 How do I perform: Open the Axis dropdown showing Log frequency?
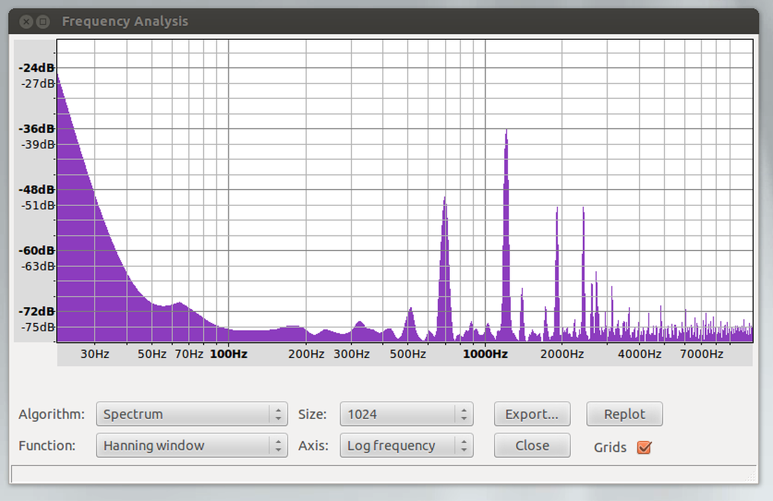coord(406,445)
